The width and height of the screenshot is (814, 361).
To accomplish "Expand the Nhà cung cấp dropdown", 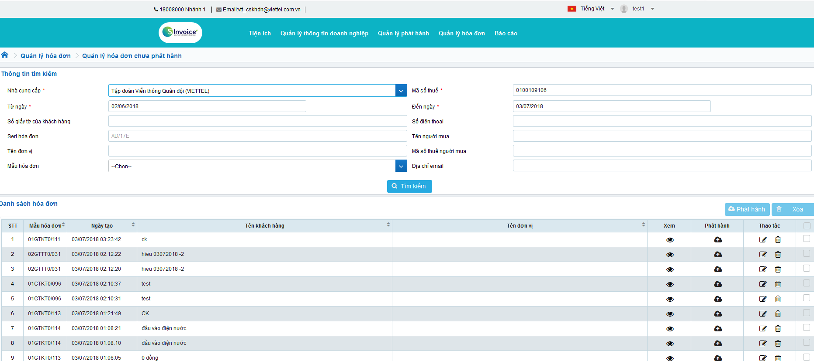I will [x=401, y=91].
